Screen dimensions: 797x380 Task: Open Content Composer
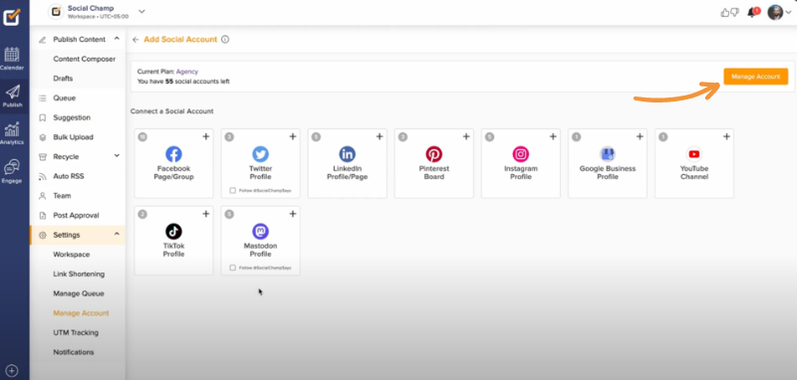(85, 59)
